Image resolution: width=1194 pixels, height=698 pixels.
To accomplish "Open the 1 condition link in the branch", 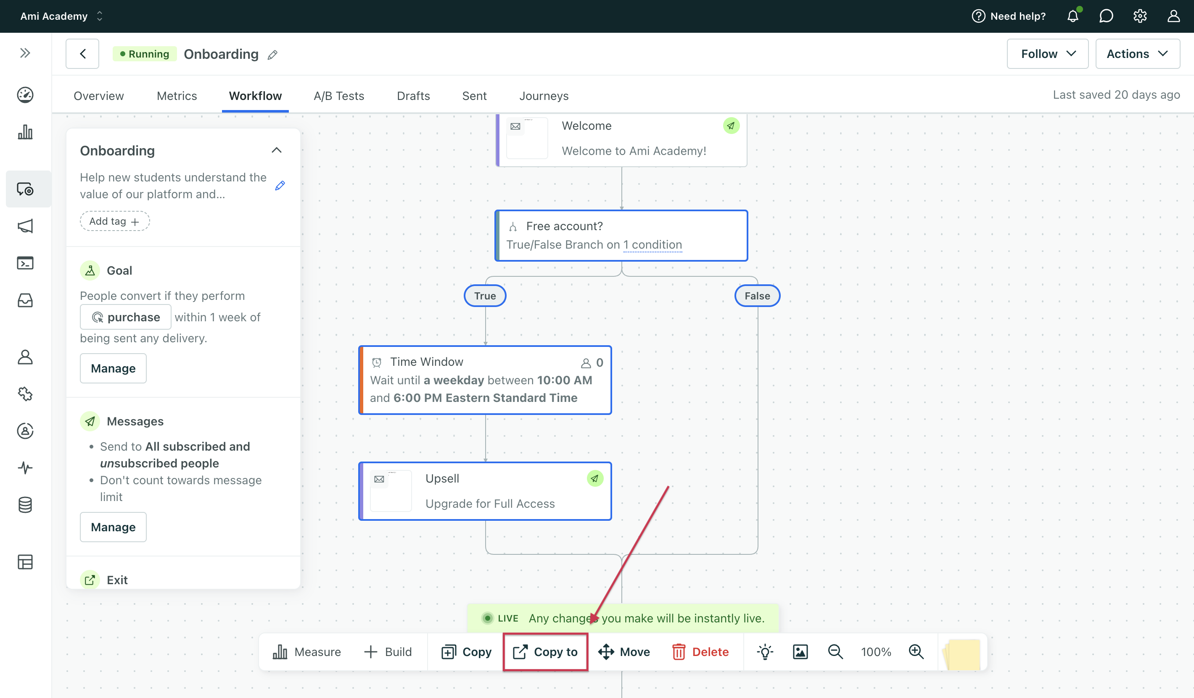I will (x=652, y=245).
